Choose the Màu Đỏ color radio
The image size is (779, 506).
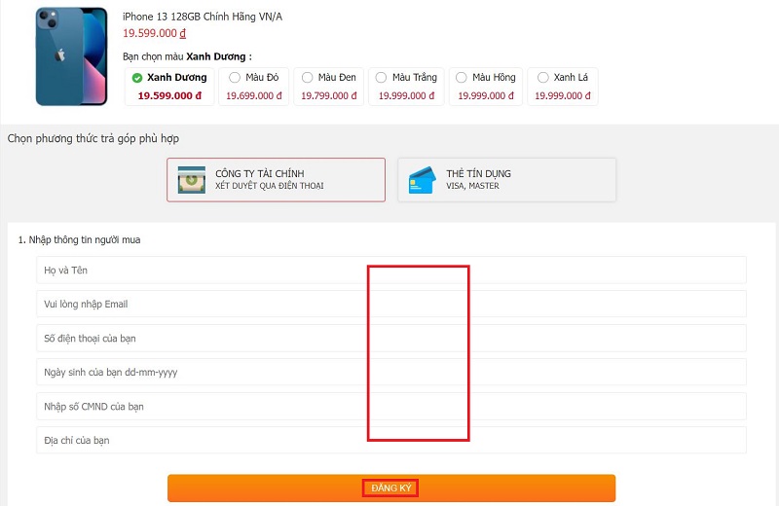coord(235,78)
